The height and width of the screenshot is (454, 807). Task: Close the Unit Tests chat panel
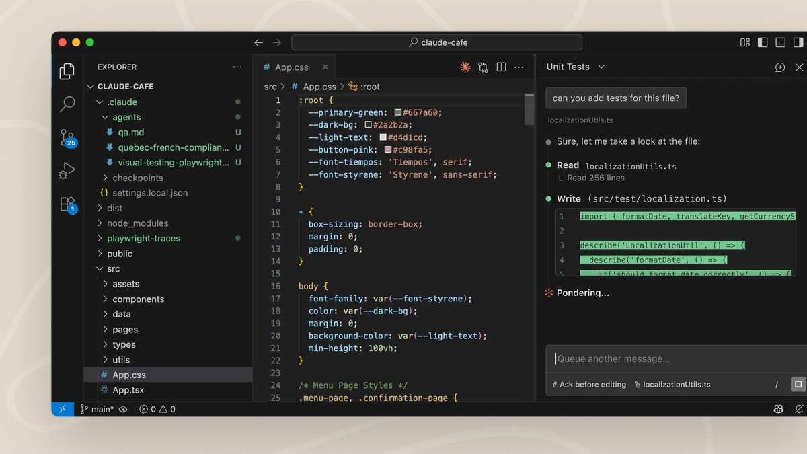pyautogui.click(x=799, y=67)
